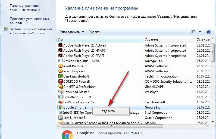Click publisher WestByte
Image resolution: width=216 pixels, height=139 pixels.
151,92
